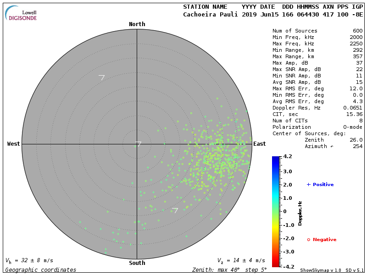Click the red circle Negative legend symbol
This screenshot has height=275, width=367.
(309, 240)
